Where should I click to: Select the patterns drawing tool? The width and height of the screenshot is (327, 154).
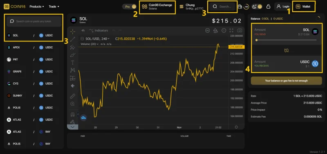coord(73,70)
